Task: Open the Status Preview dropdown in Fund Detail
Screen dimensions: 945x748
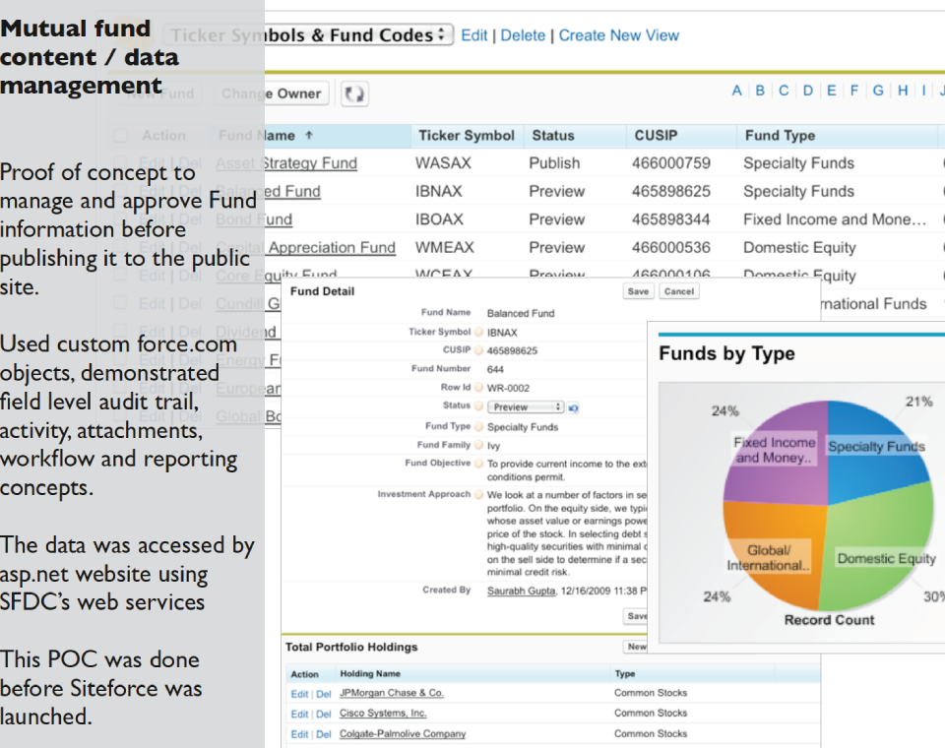Action: point(526,407)
